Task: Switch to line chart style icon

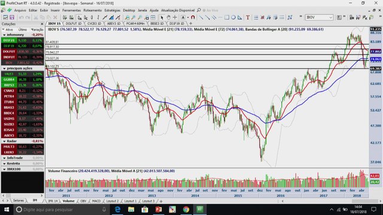Action: [x=105, y=17]
